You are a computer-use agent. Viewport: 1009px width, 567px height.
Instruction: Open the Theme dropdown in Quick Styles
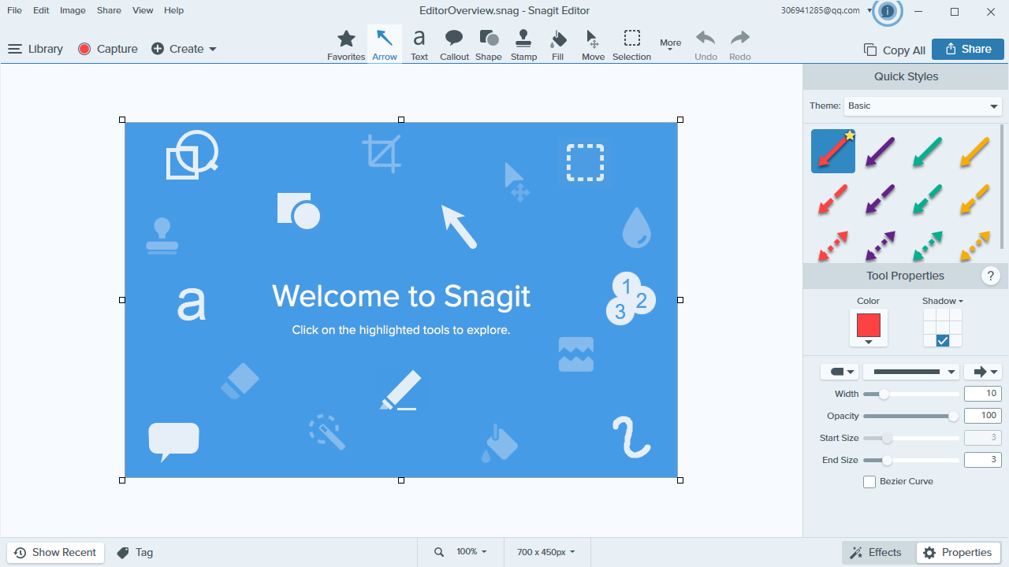click(922, 106)
